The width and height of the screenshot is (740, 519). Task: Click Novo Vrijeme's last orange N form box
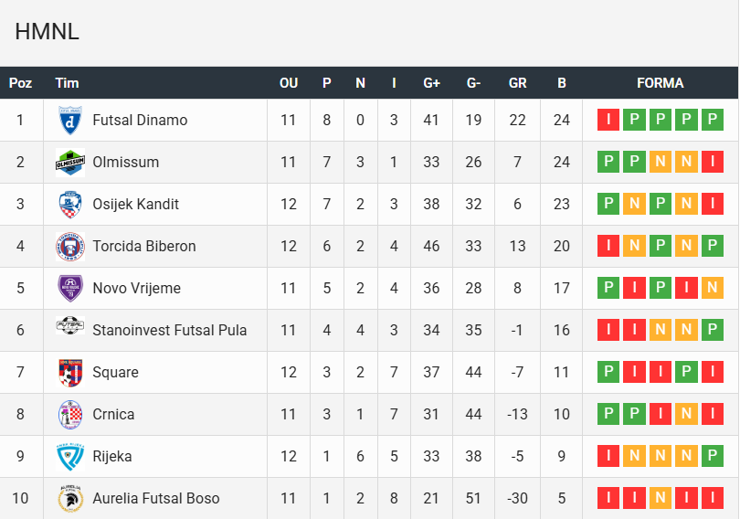pyautogui.click(x=713, y=288)
